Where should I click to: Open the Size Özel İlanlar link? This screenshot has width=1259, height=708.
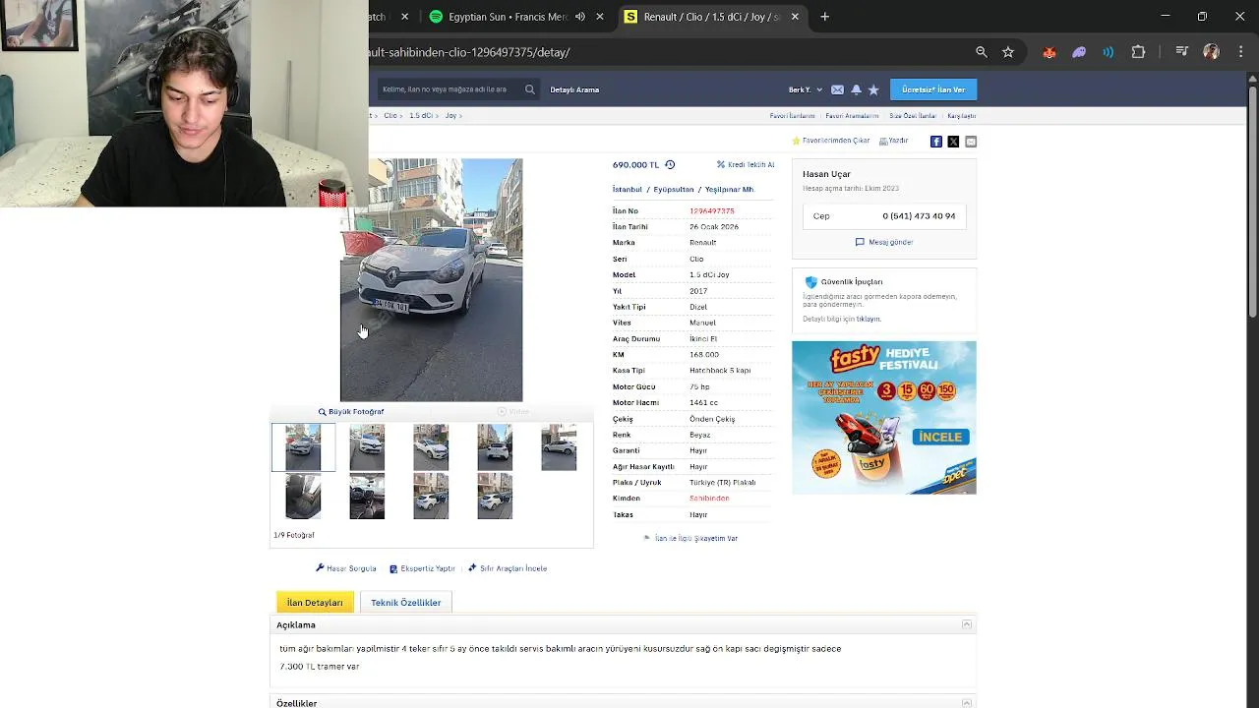coord(913,116)
